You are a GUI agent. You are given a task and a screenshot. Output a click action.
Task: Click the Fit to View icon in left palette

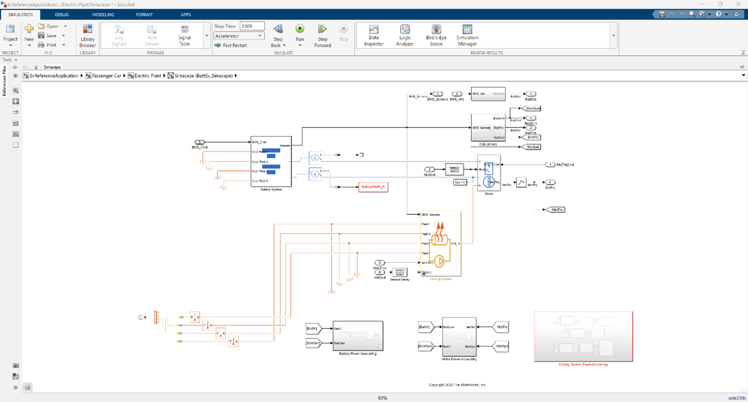(x=16, y=101)
